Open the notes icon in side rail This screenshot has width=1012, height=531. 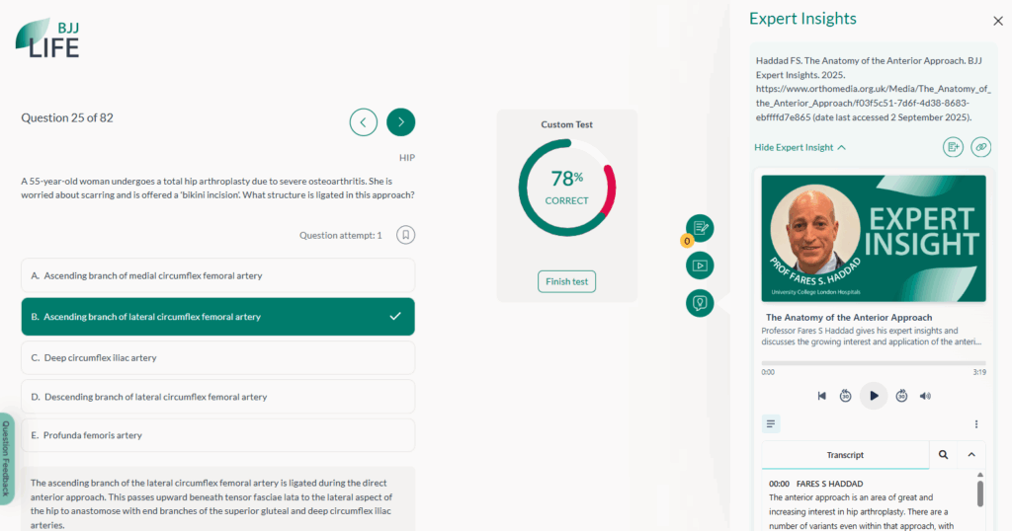[700, 228]
